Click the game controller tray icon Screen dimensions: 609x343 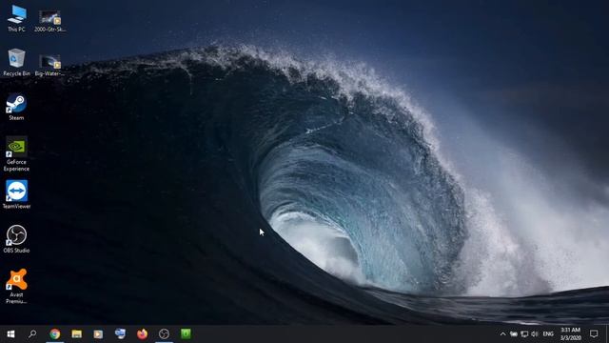[514, 334]
